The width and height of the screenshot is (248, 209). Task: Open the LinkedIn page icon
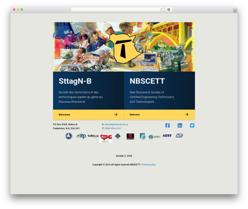[x=180, y=125]
